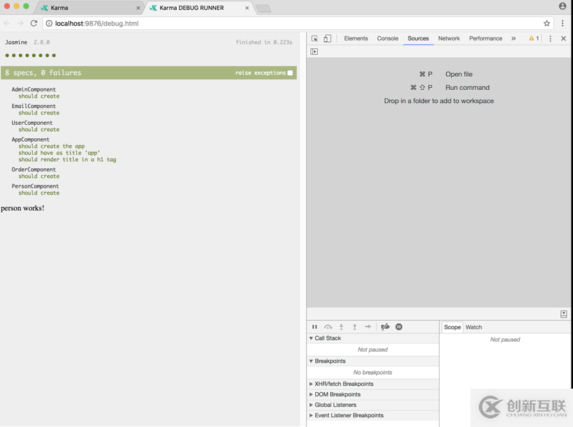Select the Scope pane tab
The width and height of the screenshot is (573, 427).
(x=452, y=327)
